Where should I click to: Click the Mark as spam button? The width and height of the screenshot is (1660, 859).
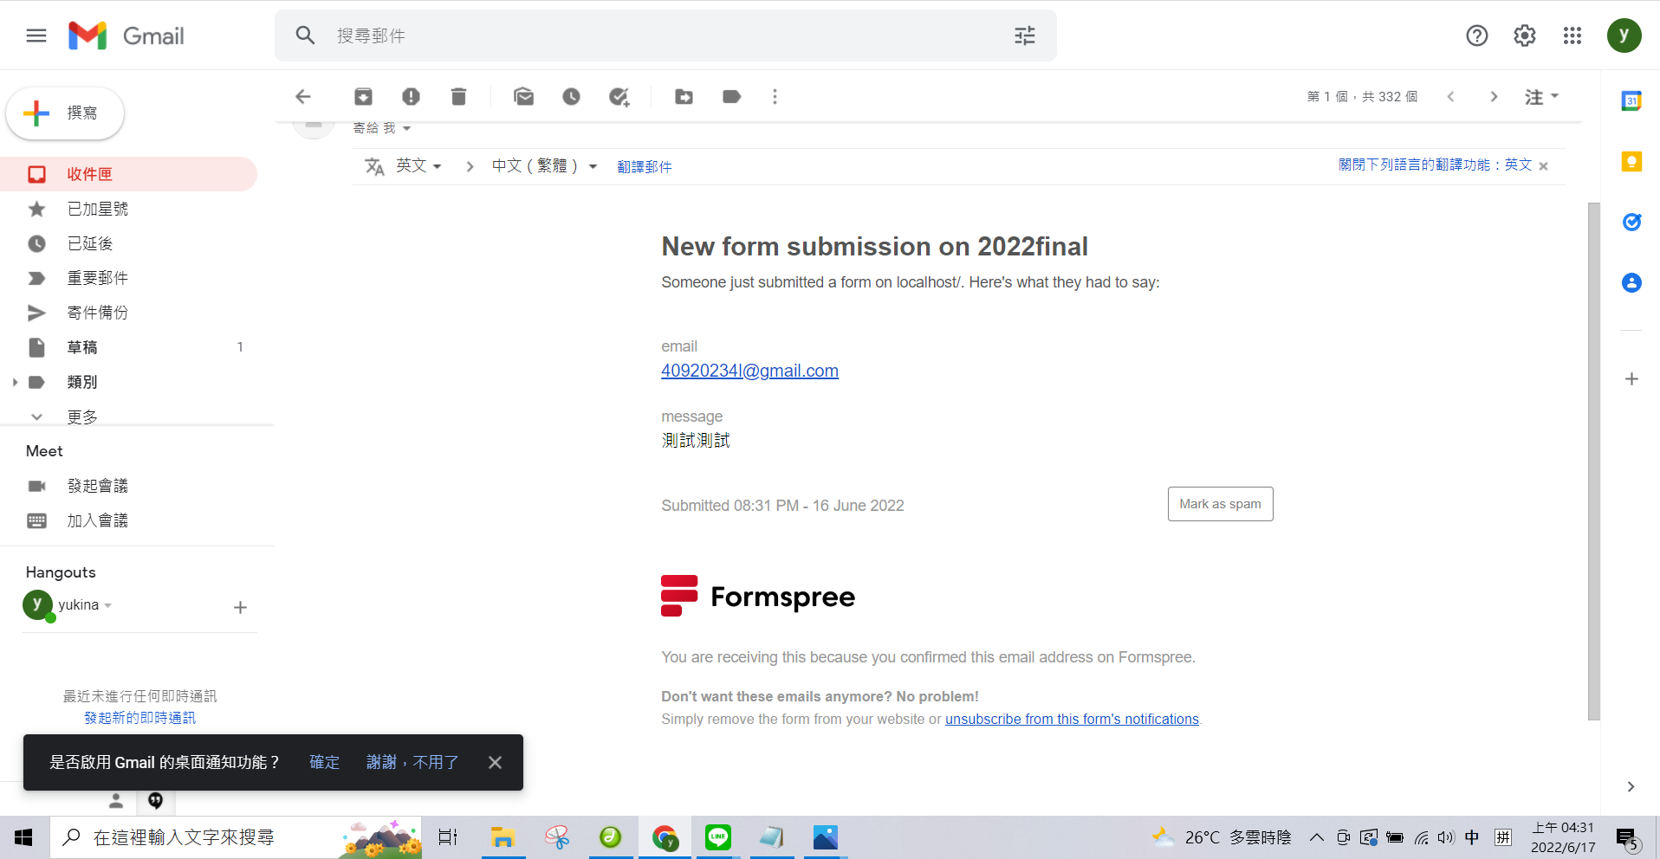(x=1219, y=504)
